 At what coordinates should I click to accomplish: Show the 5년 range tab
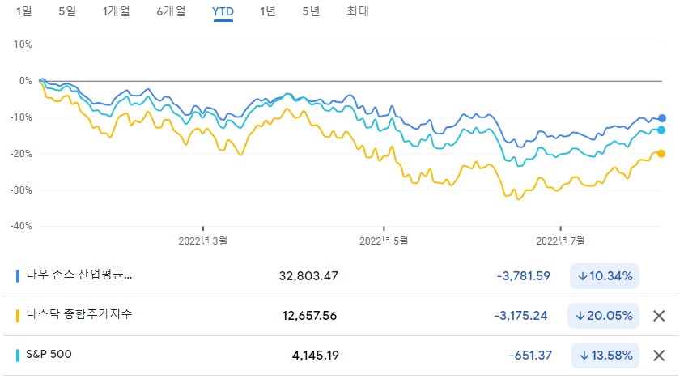(x=311, y=11)
